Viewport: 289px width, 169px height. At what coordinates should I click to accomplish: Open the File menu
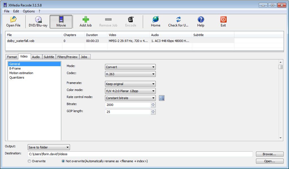[7, 11]
